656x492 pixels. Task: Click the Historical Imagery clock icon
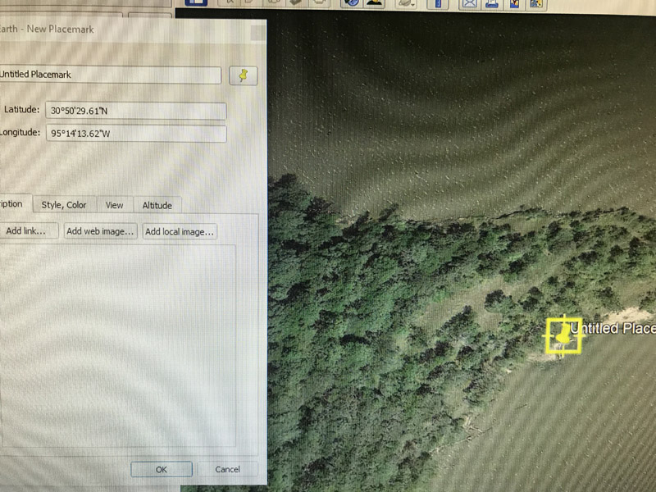[352, 3]
